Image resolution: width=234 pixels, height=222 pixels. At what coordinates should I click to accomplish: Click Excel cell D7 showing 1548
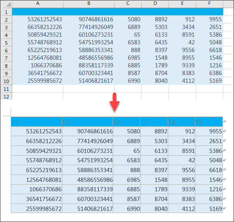(155, 58)
